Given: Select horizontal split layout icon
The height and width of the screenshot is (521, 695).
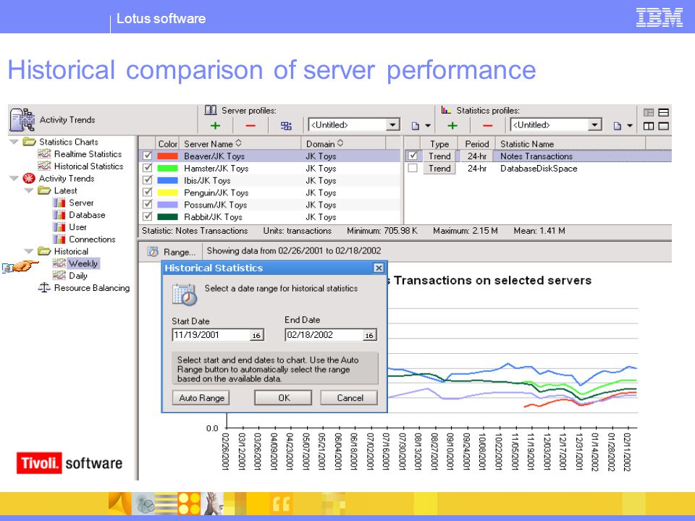Looking at the screenshot, I should pos(664,113).
